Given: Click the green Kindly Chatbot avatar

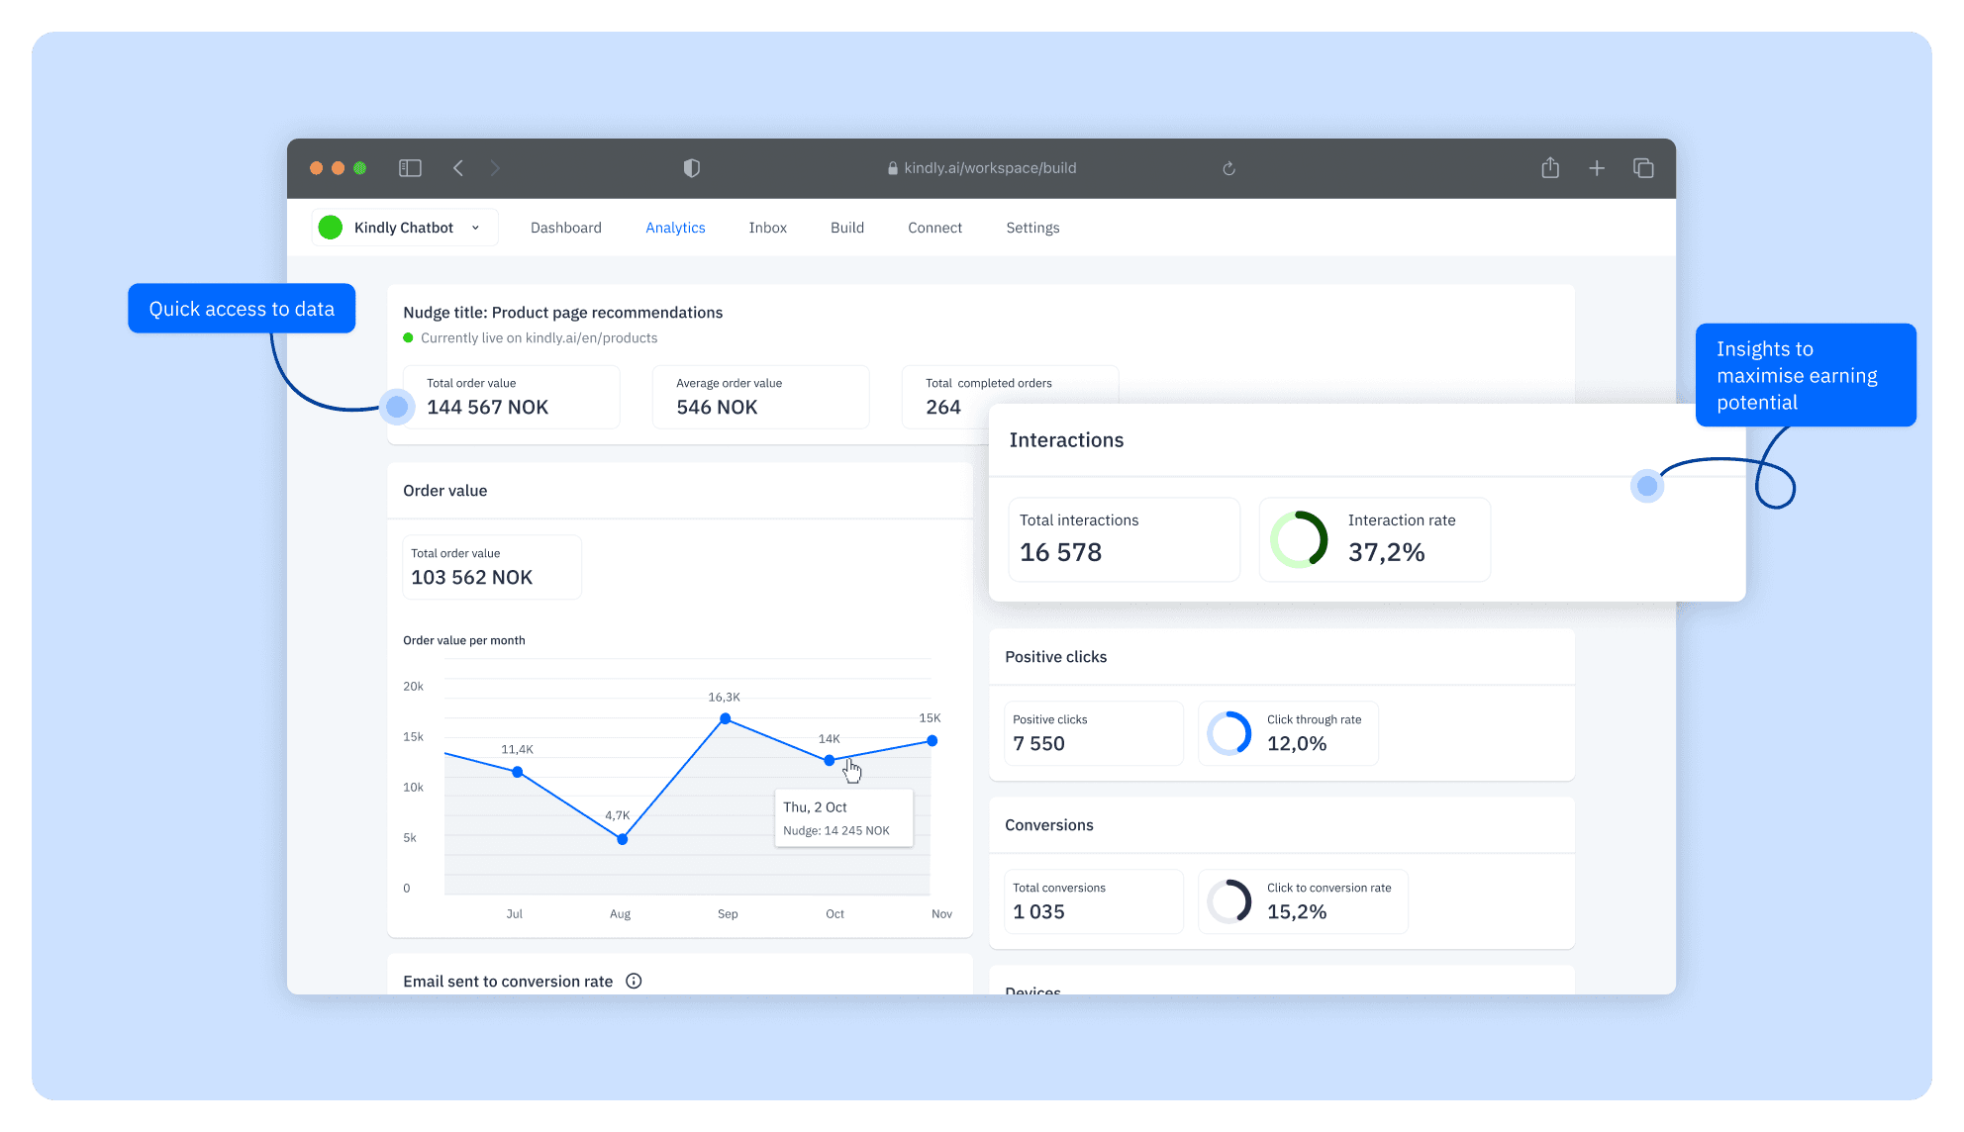Looking at the screenshot, I should tap(331, 228).
